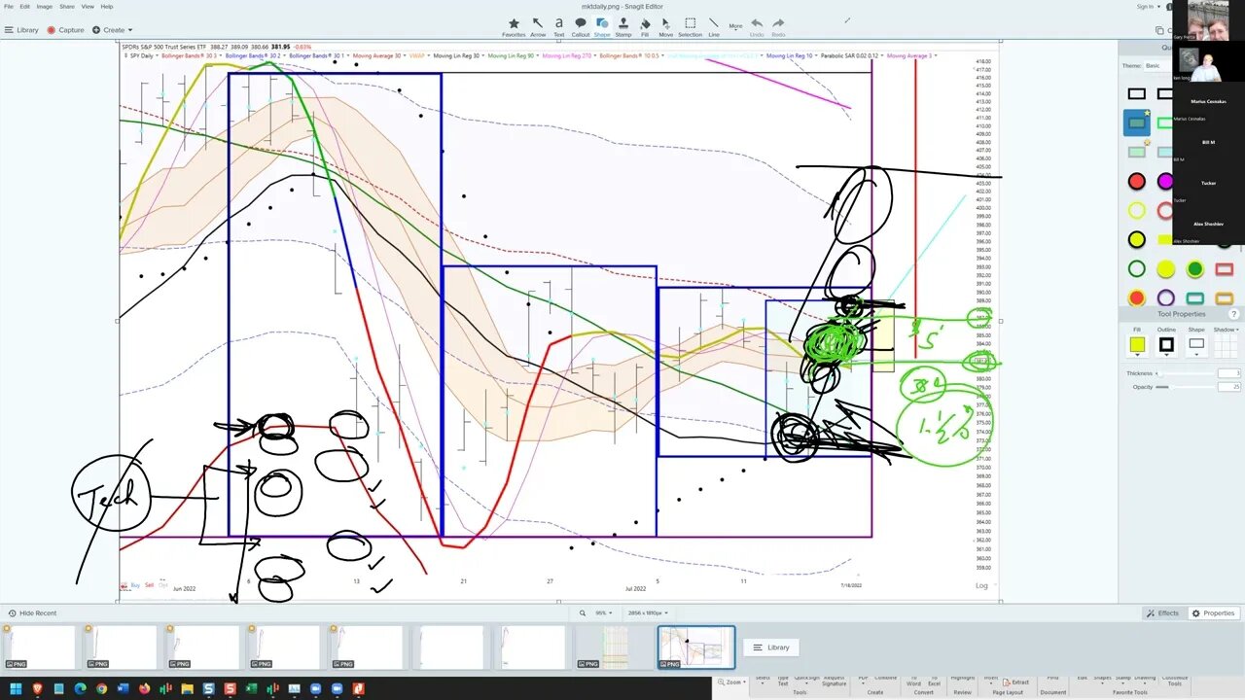Open the View menu

tap(88, 6)
